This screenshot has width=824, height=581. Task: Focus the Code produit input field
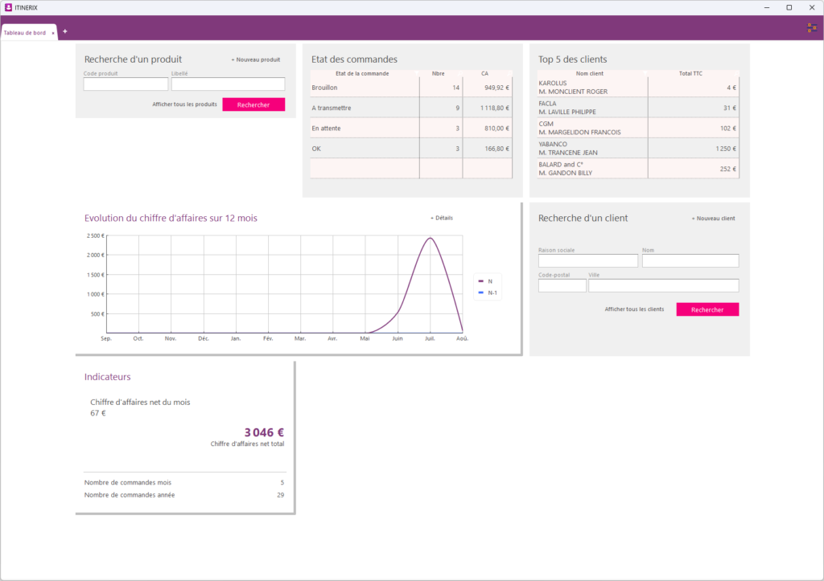(x=126, y=84)
